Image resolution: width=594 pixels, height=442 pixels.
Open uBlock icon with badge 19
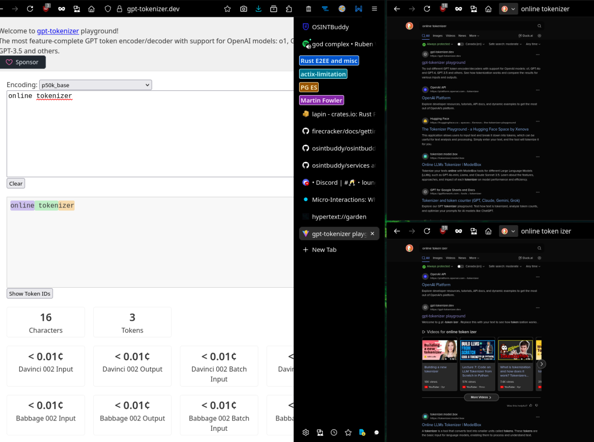pyautogui.click(x=443, y=231)
